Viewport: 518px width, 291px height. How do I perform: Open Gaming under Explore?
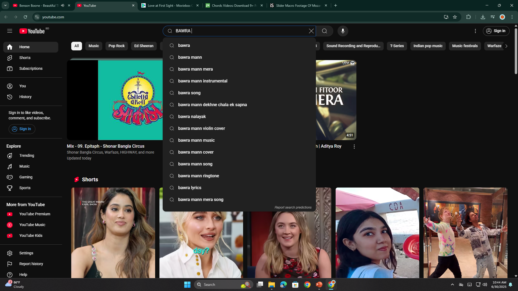point(31,177)
